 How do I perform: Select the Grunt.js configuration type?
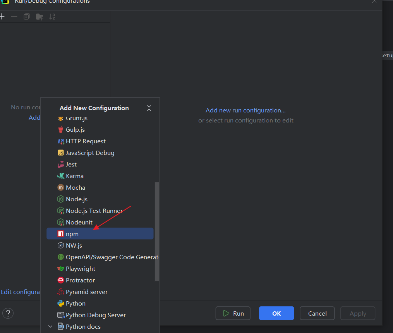100,118
